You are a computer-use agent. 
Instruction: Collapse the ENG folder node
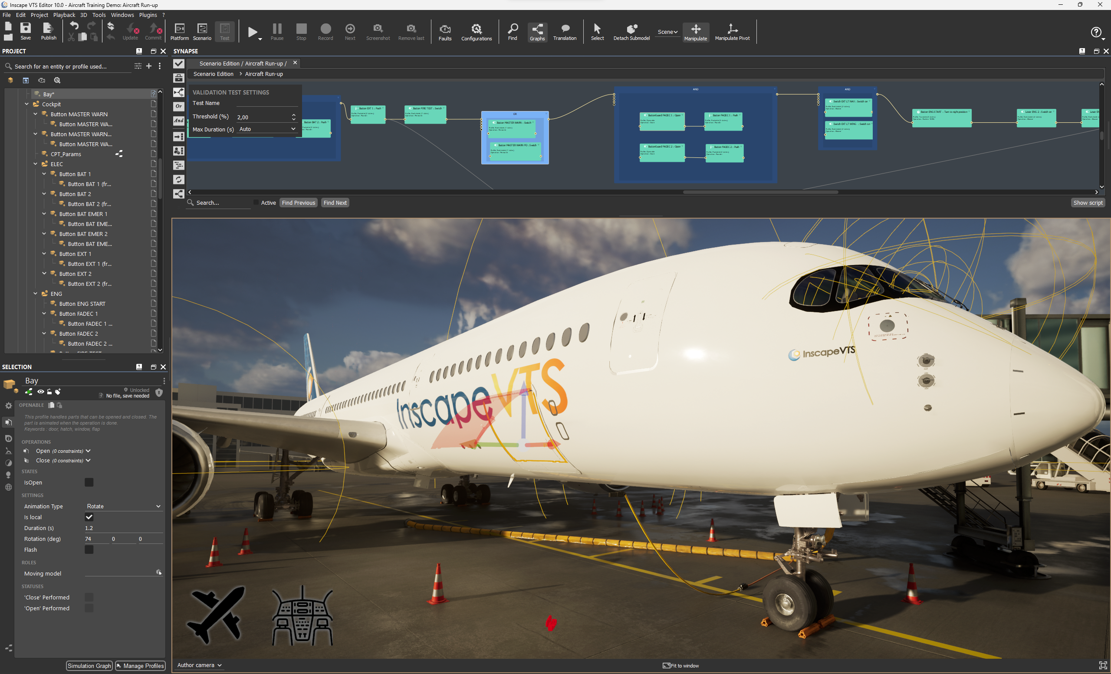(36, 294)
